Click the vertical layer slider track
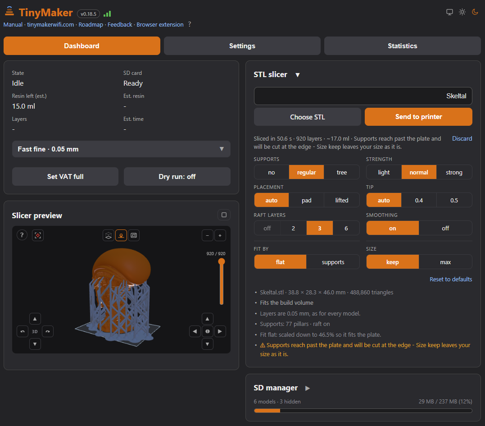This screenshot has width=485, height=426. coord(222,282)
